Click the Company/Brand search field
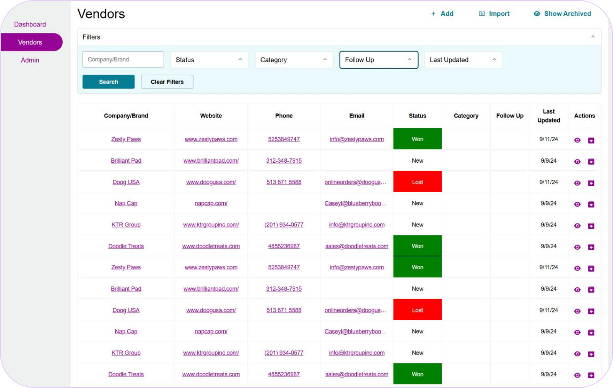The image size is (613, 388). click(x=123, y=60)
